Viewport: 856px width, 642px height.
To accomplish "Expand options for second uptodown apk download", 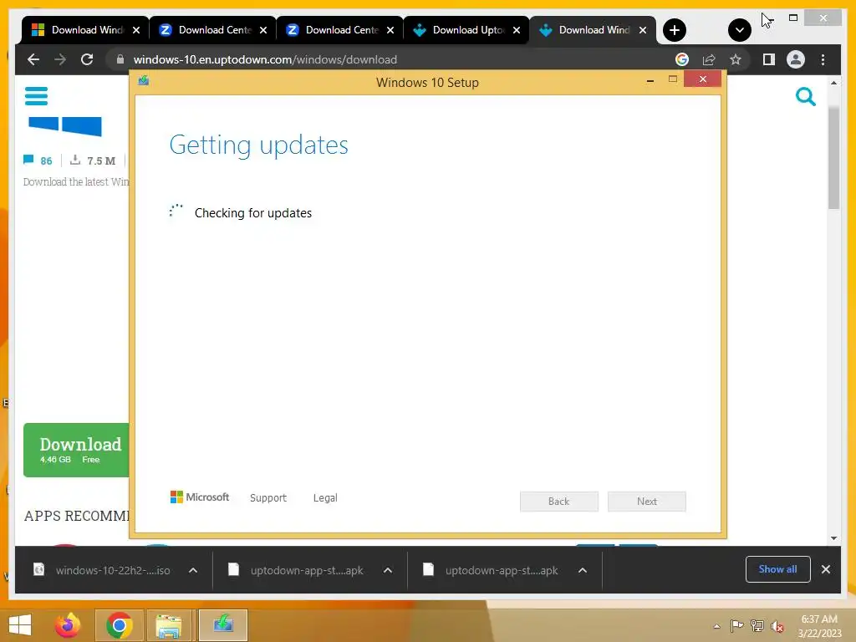I will 583,570.
